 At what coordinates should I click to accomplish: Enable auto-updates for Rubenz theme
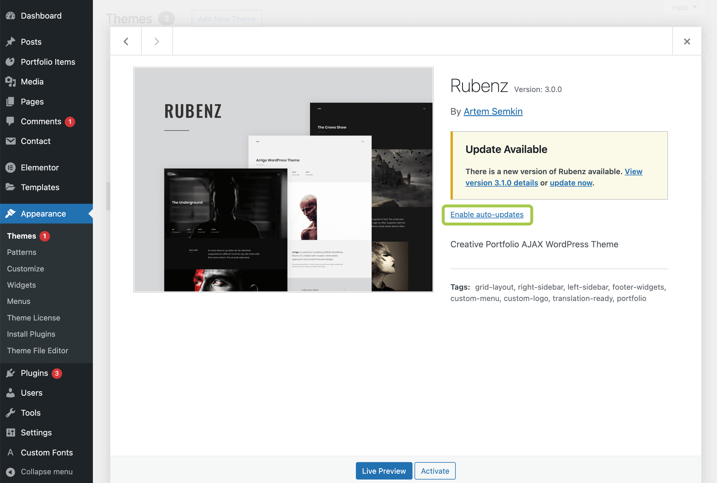pyautogui.click(x=487, y=215)
